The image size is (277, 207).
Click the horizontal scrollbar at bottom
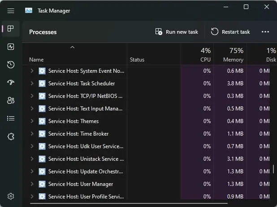point(129,203)
